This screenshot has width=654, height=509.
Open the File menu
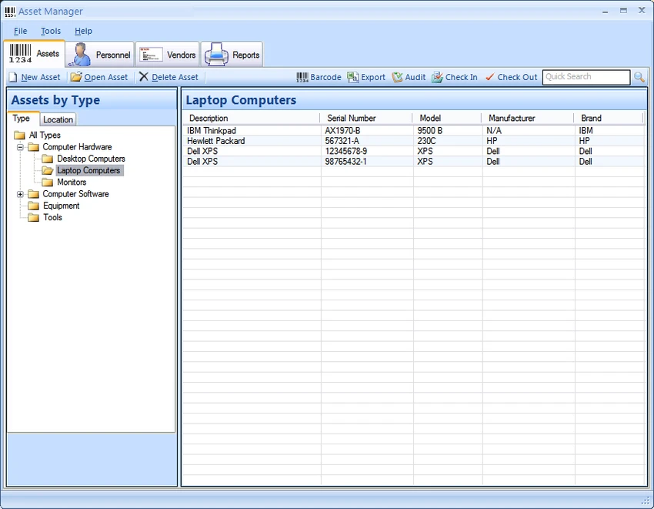coord(21,31)
